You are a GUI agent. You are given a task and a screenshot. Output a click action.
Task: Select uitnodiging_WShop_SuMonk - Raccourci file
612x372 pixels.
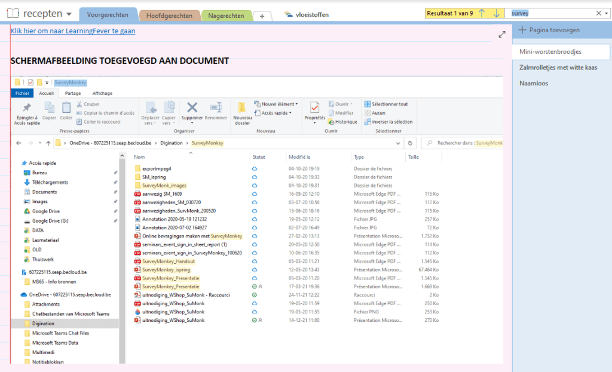coord(186,295)
